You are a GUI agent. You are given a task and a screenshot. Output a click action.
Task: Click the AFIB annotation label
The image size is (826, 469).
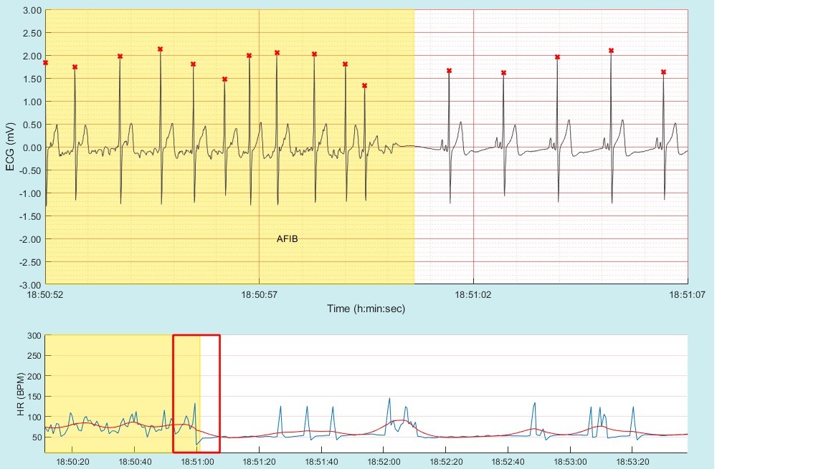coord(287,239)
